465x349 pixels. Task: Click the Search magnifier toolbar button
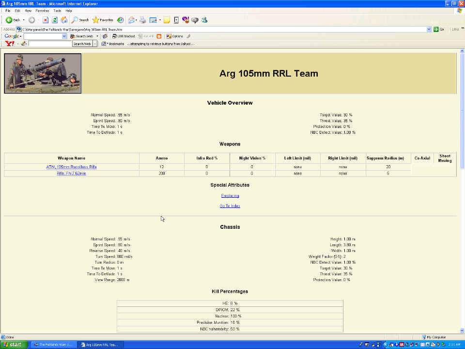[80, 20]
